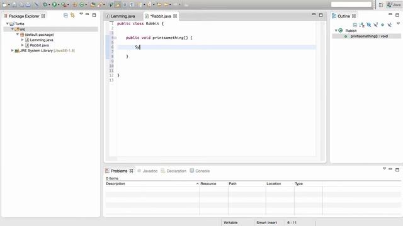Click the Next Annotation icon
This screenshot has width=403, height=226.
point(139,4)
